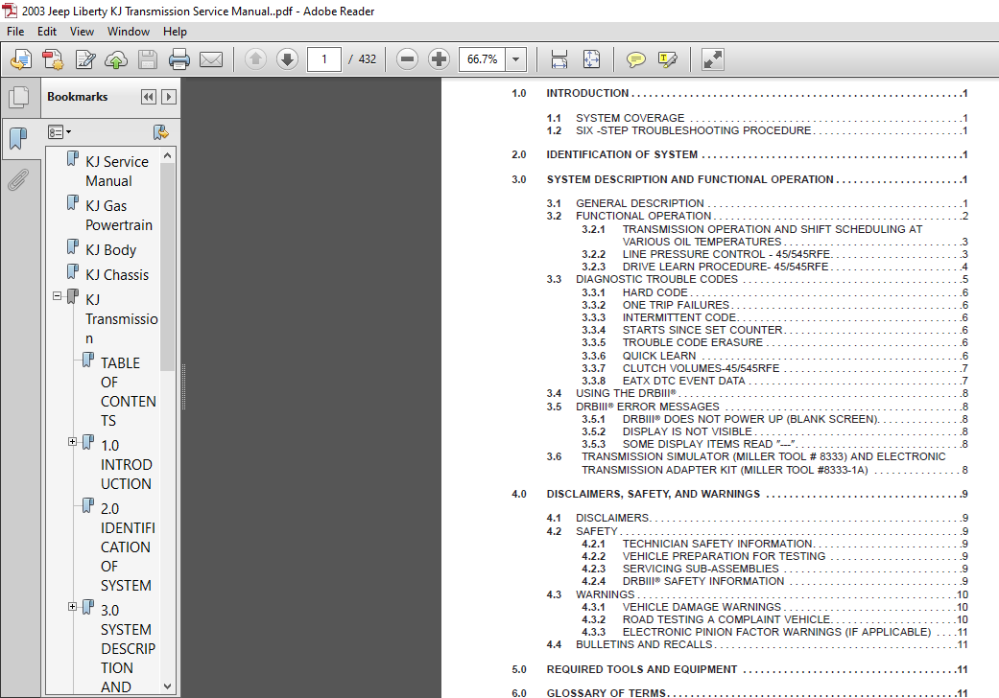Click the Convert file to PDF icon
999x698 pixels.
pyautogui.click(x=53, y=59)
